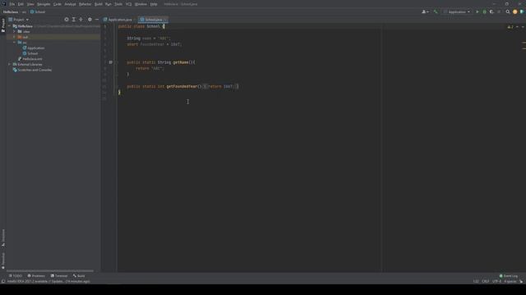Click the run gutter icon beside getName

click(111, 62)
